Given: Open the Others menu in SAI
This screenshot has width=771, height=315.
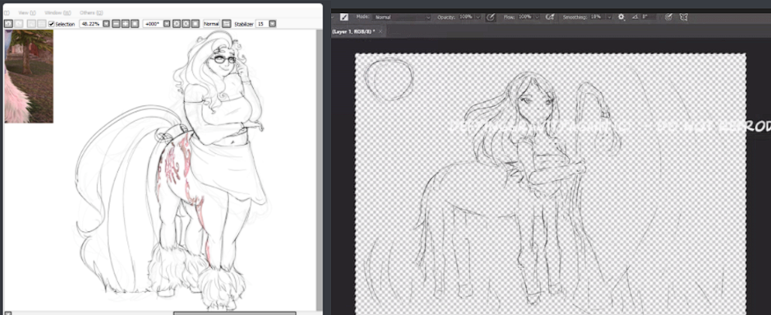Looking at the screenshot, I should tap(91, 12).
